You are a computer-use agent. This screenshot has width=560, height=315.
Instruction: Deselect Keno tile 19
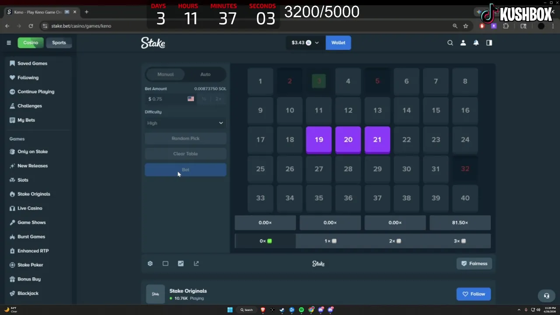319,140
